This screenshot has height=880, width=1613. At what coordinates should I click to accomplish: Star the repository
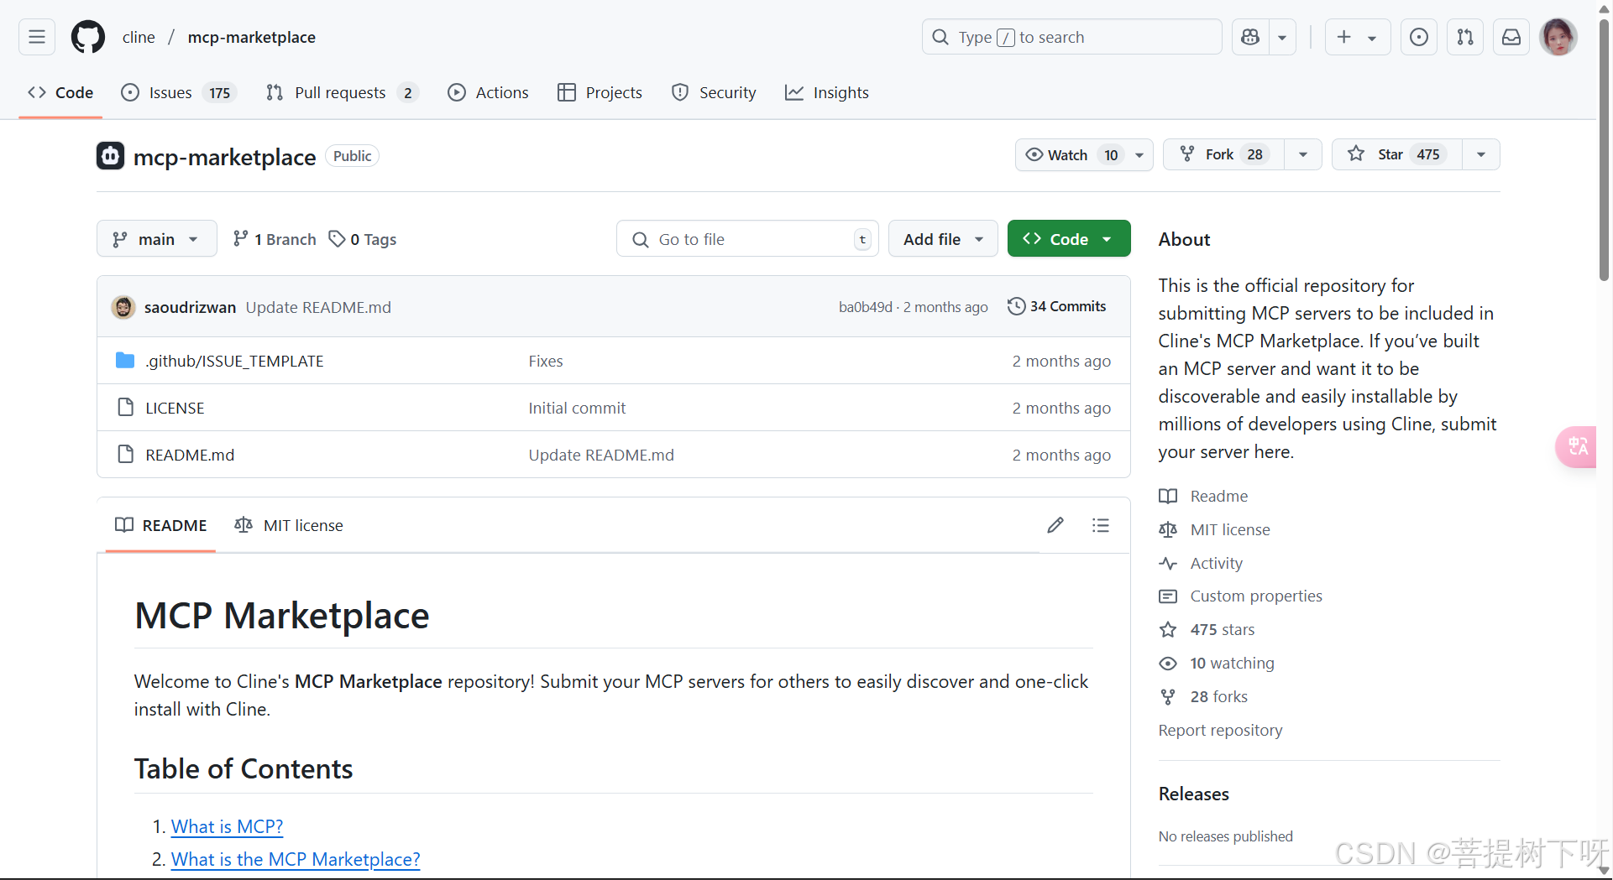point(1397,154)
